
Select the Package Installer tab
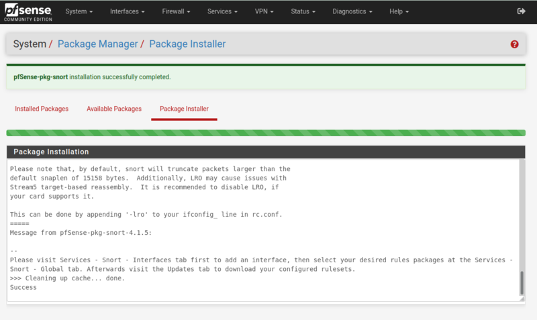pyautogui.click(x=184, y=109)
